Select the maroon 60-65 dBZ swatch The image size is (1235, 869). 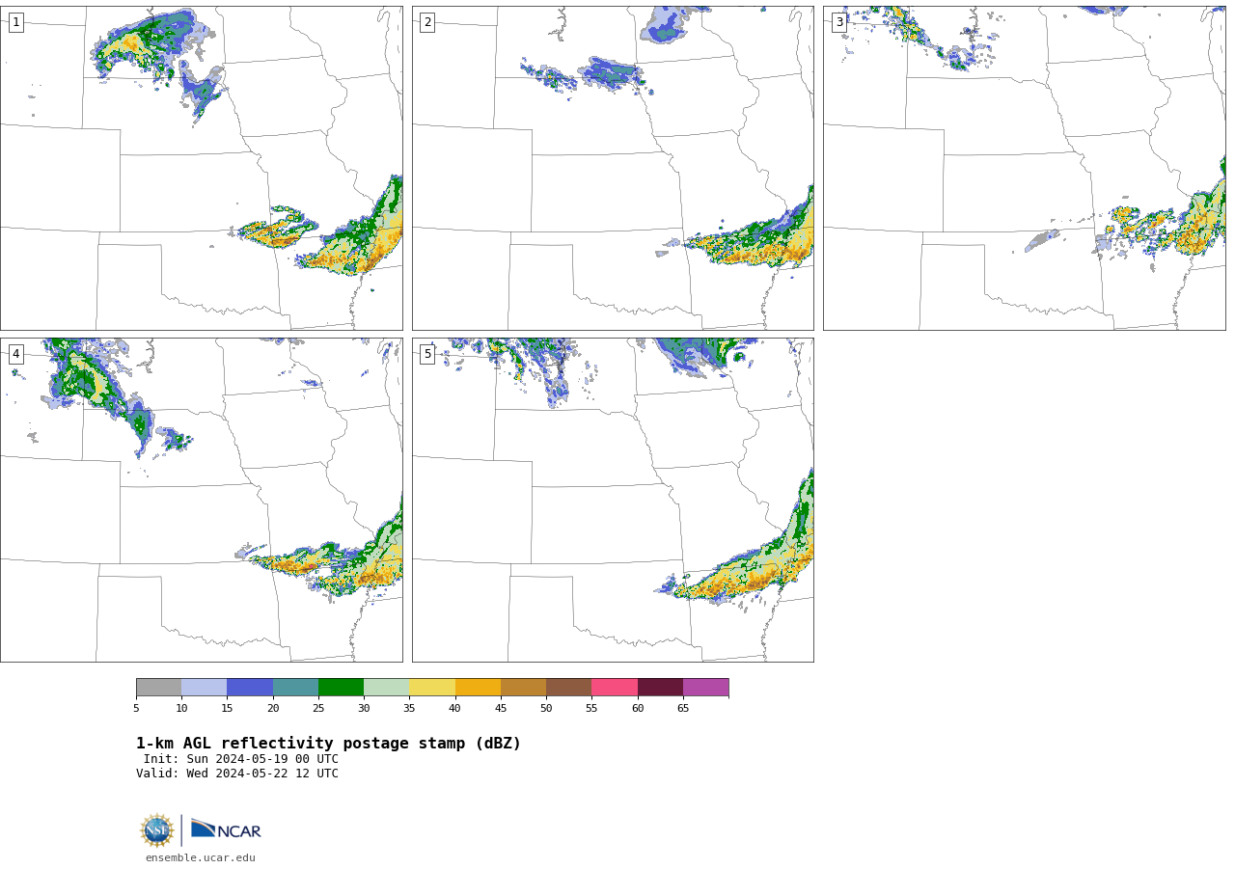(660, 687)
